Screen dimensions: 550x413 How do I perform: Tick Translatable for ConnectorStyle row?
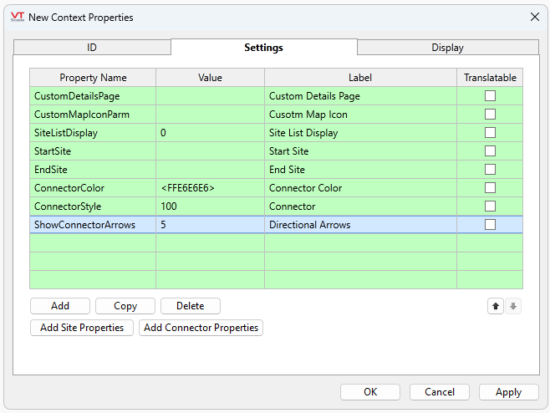[490, 206]
